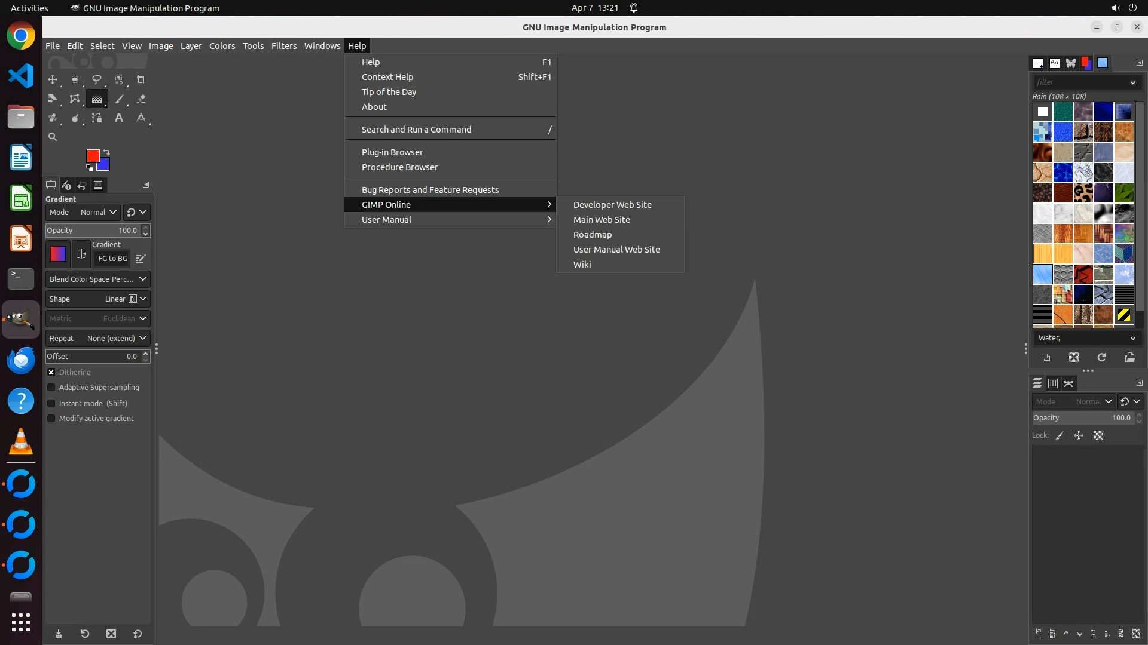Select the Free Select lasso tool

96,79
